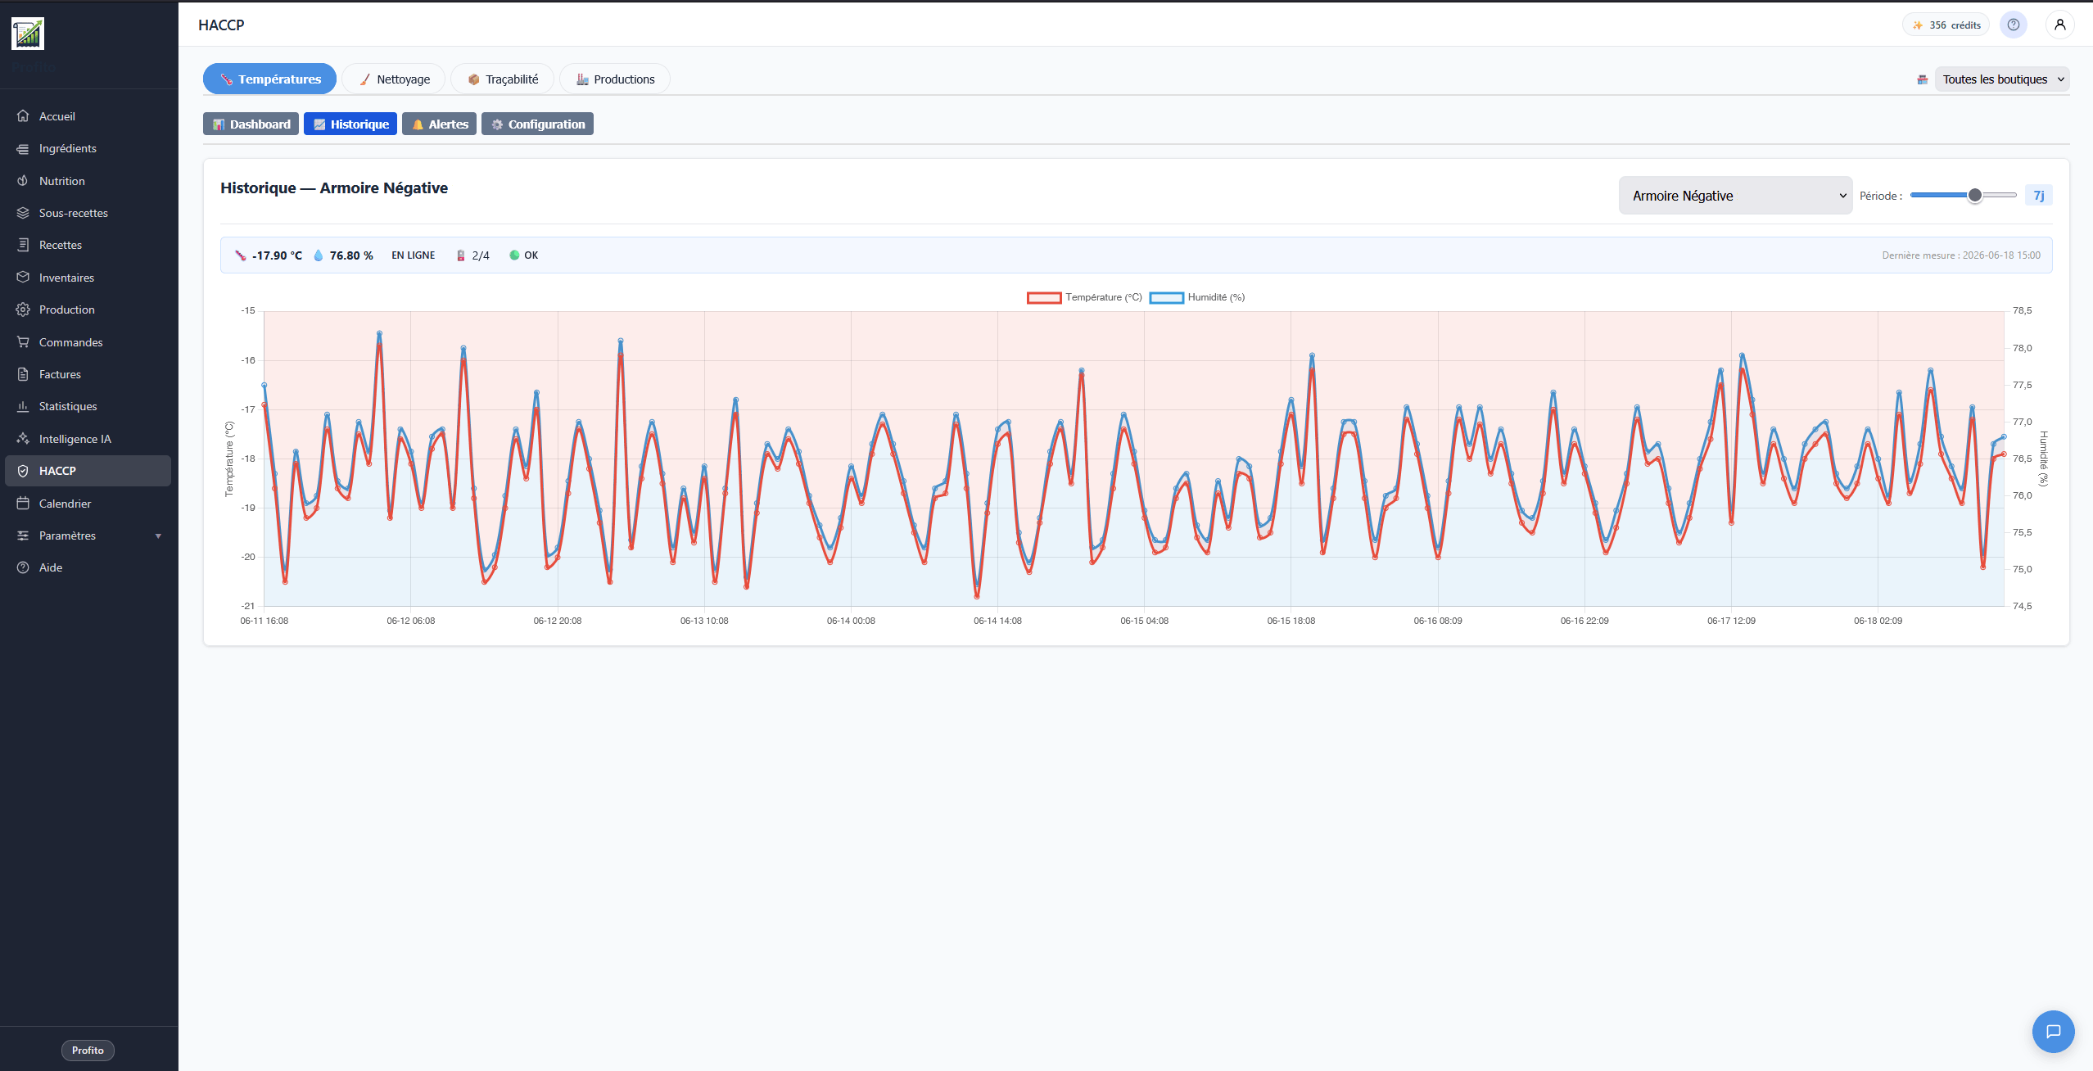Open the user profile icon
The image size is (2093, 1071).
(2059, 25)
